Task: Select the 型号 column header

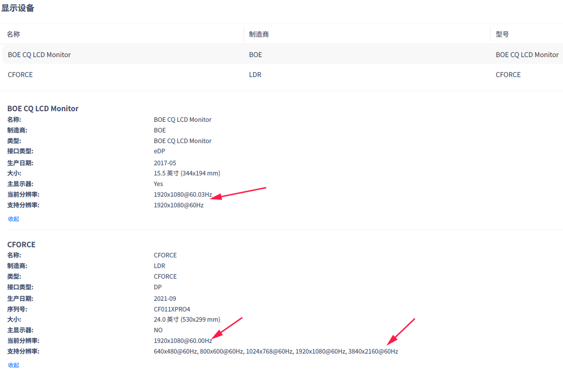Action: point(502,34)
